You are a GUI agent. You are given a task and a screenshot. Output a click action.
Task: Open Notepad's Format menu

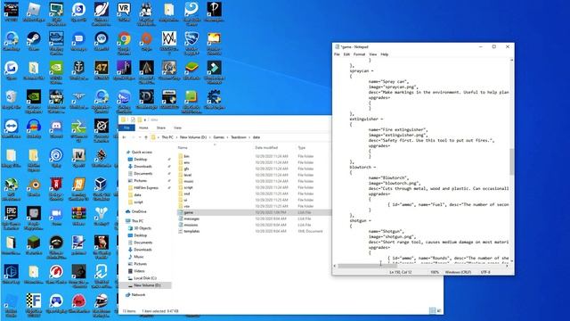pyautogui.click(x=359, y=54)
